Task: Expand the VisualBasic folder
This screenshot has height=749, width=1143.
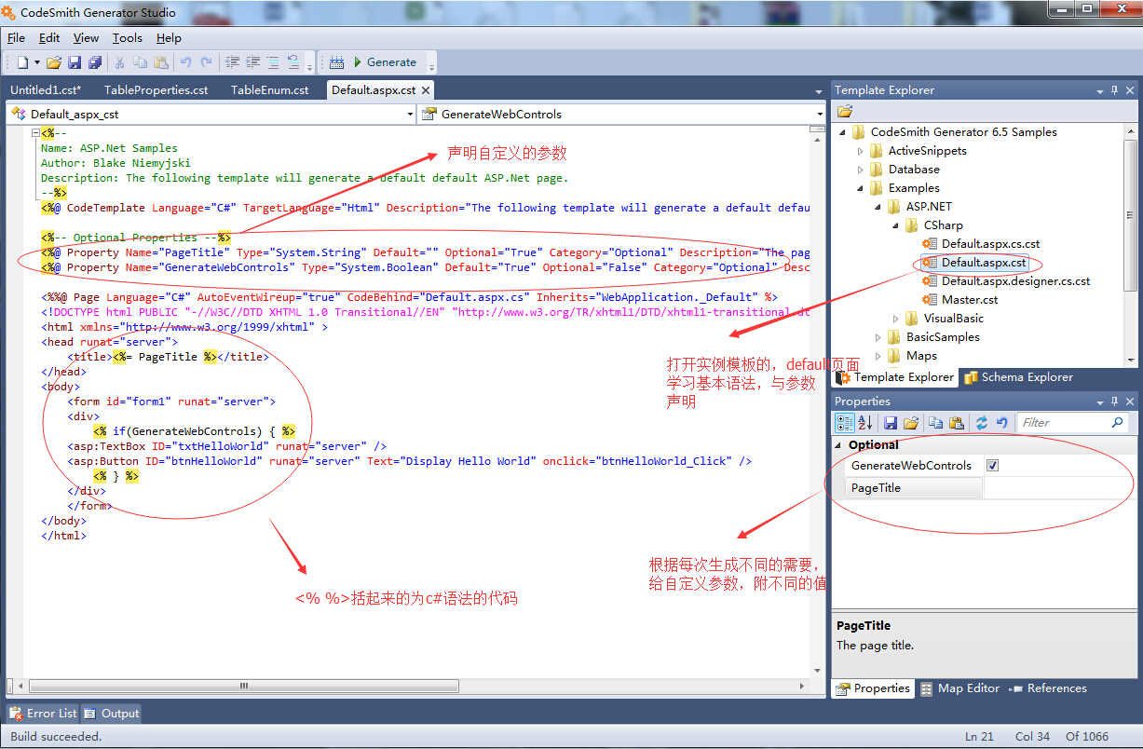Action: click(896, 319)
